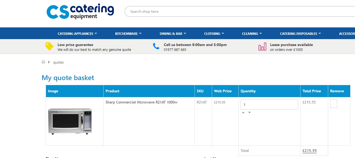The image size is (355, 158).
Task: Decrease quantity with the down arrow
Action: coord(250,113)
